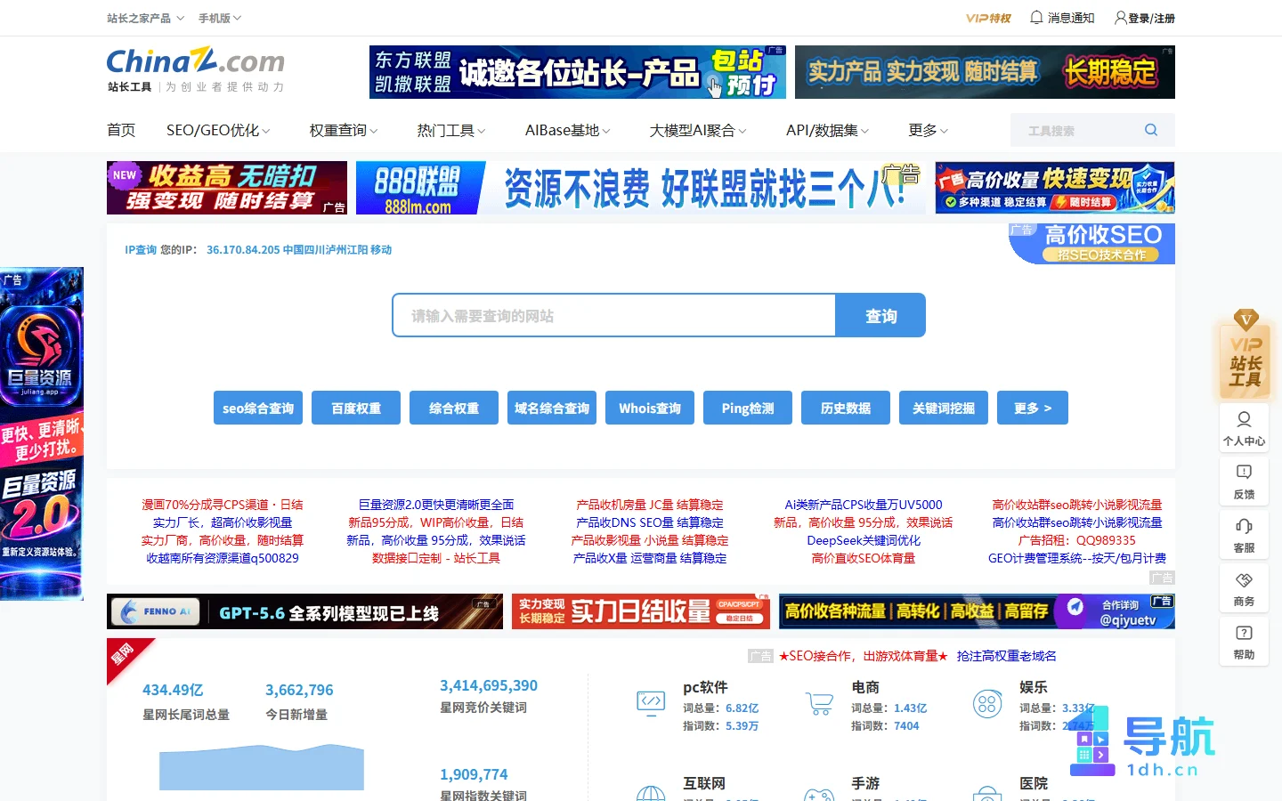1282x801 pixels.
Task: Click the 手游 gamepad icon
Action: (x=819, y=794)
